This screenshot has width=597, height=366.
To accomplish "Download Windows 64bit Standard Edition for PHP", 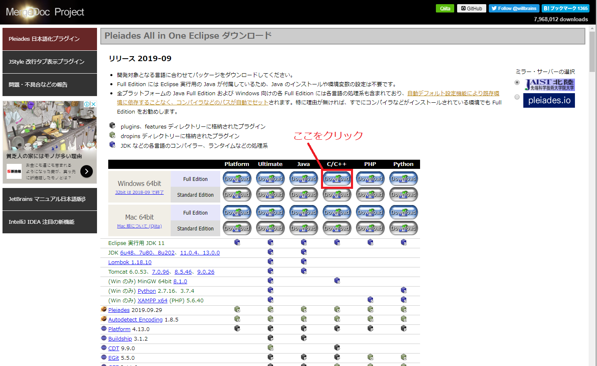I will [370, 195].
